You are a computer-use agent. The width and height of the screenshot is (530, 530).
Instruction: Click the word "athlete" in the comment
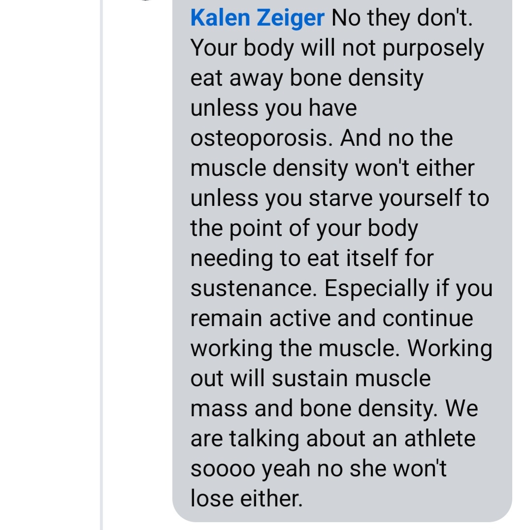440,438
